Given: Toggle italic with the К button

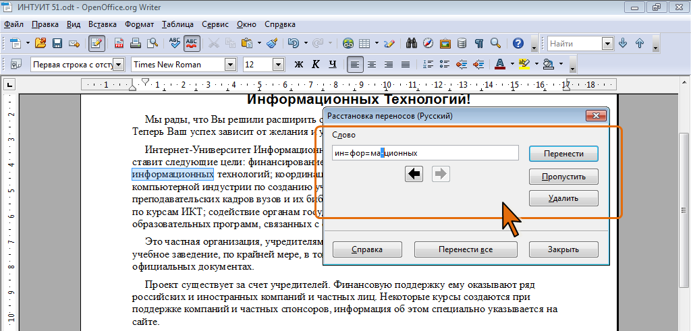Looking at the screenshot, I should coord(316,64).
